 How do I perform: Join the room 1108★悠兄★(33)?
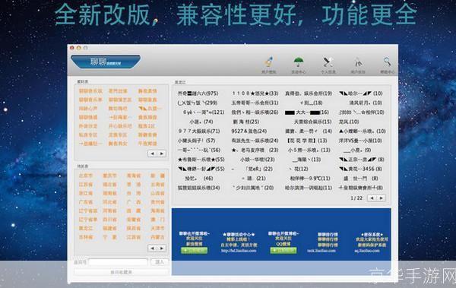pos(255,93)
